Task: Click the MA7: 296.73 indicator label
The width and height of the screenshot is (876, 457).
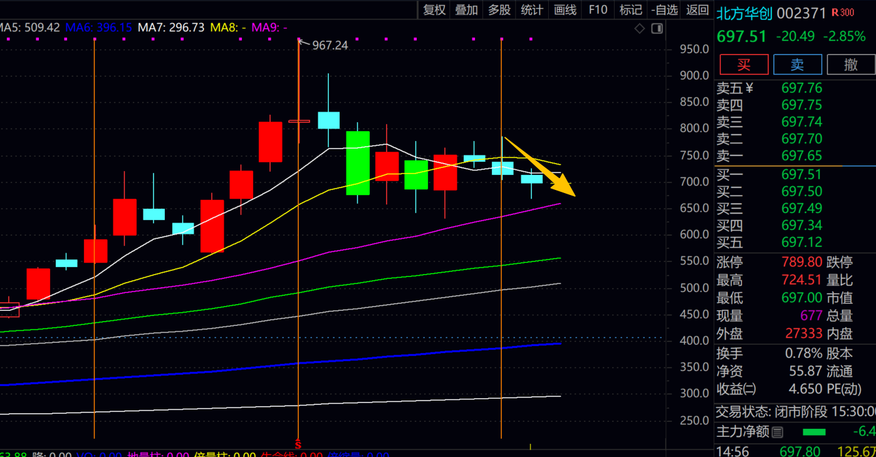Action: tap(171, 28)
